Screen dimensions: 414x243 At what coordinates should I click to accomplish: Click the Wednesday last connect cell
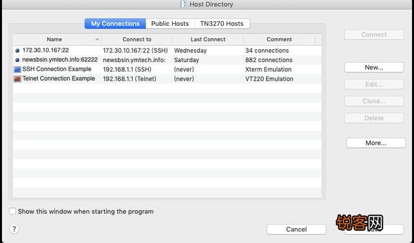coord(190,50)
